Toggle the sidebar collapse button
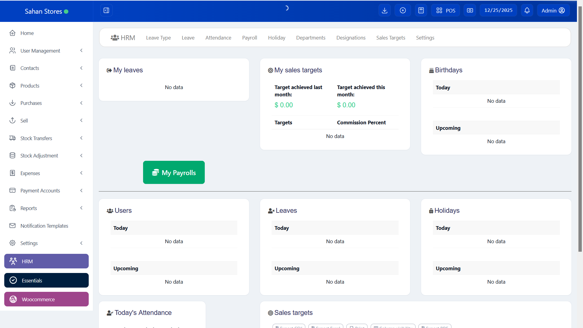This screenshot has height=328, width=583. (x=106, y=10)
